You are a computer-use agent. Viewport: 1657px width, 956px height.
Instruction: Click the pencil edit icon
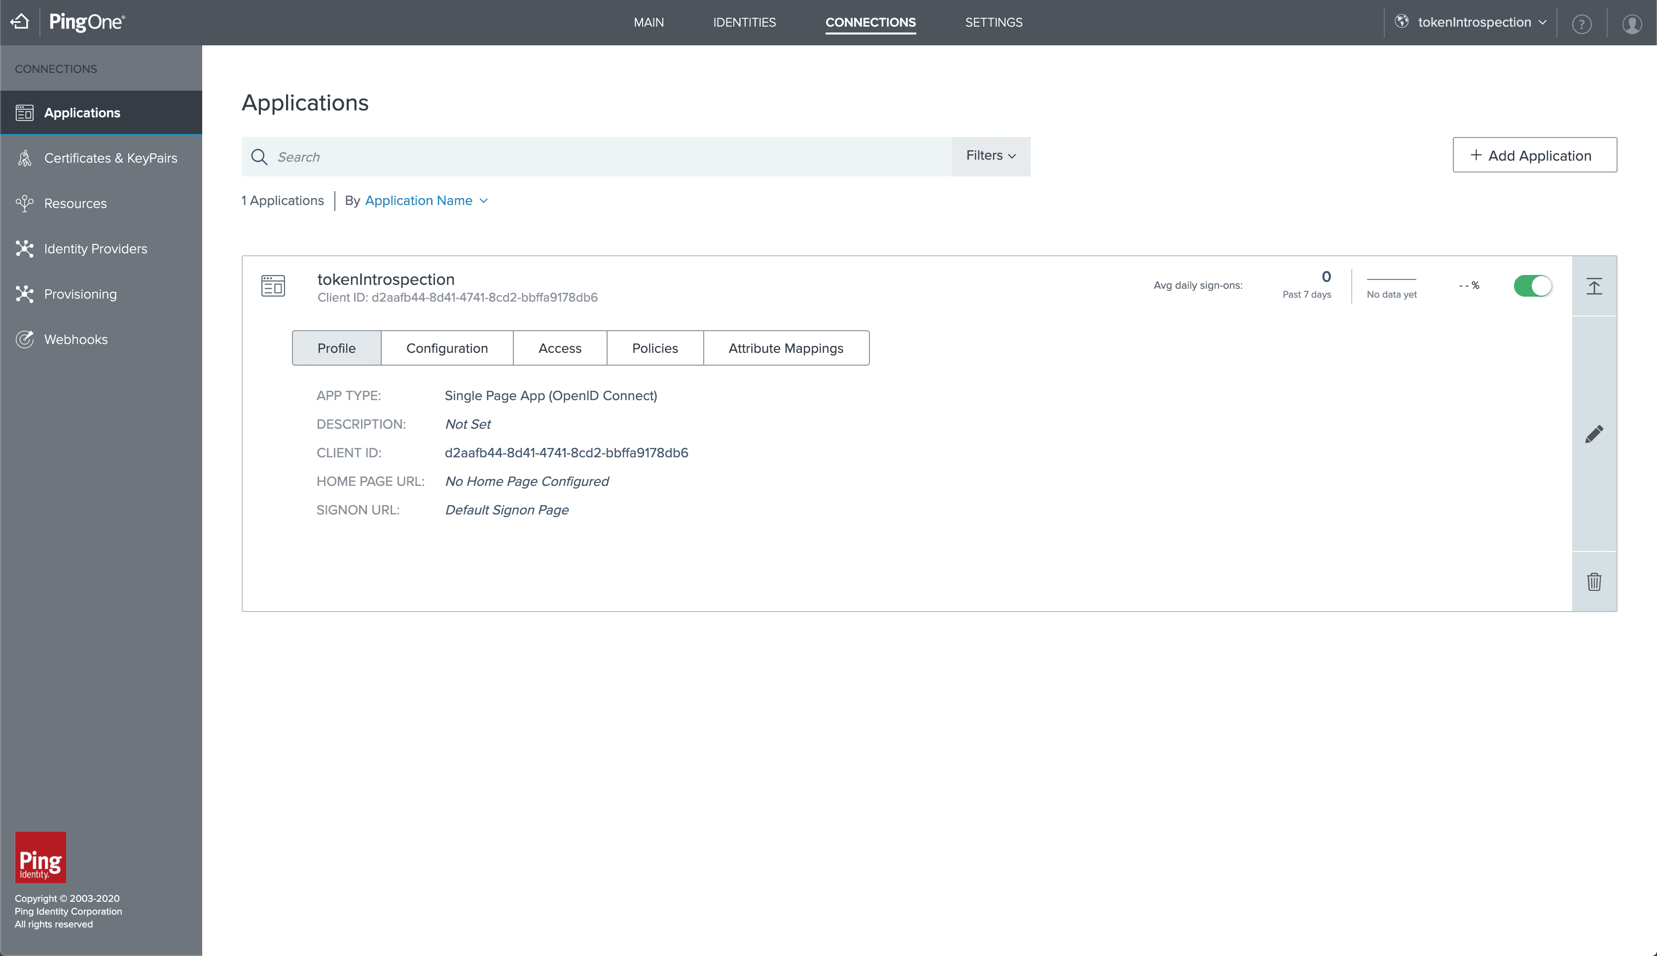point(1594,434)
